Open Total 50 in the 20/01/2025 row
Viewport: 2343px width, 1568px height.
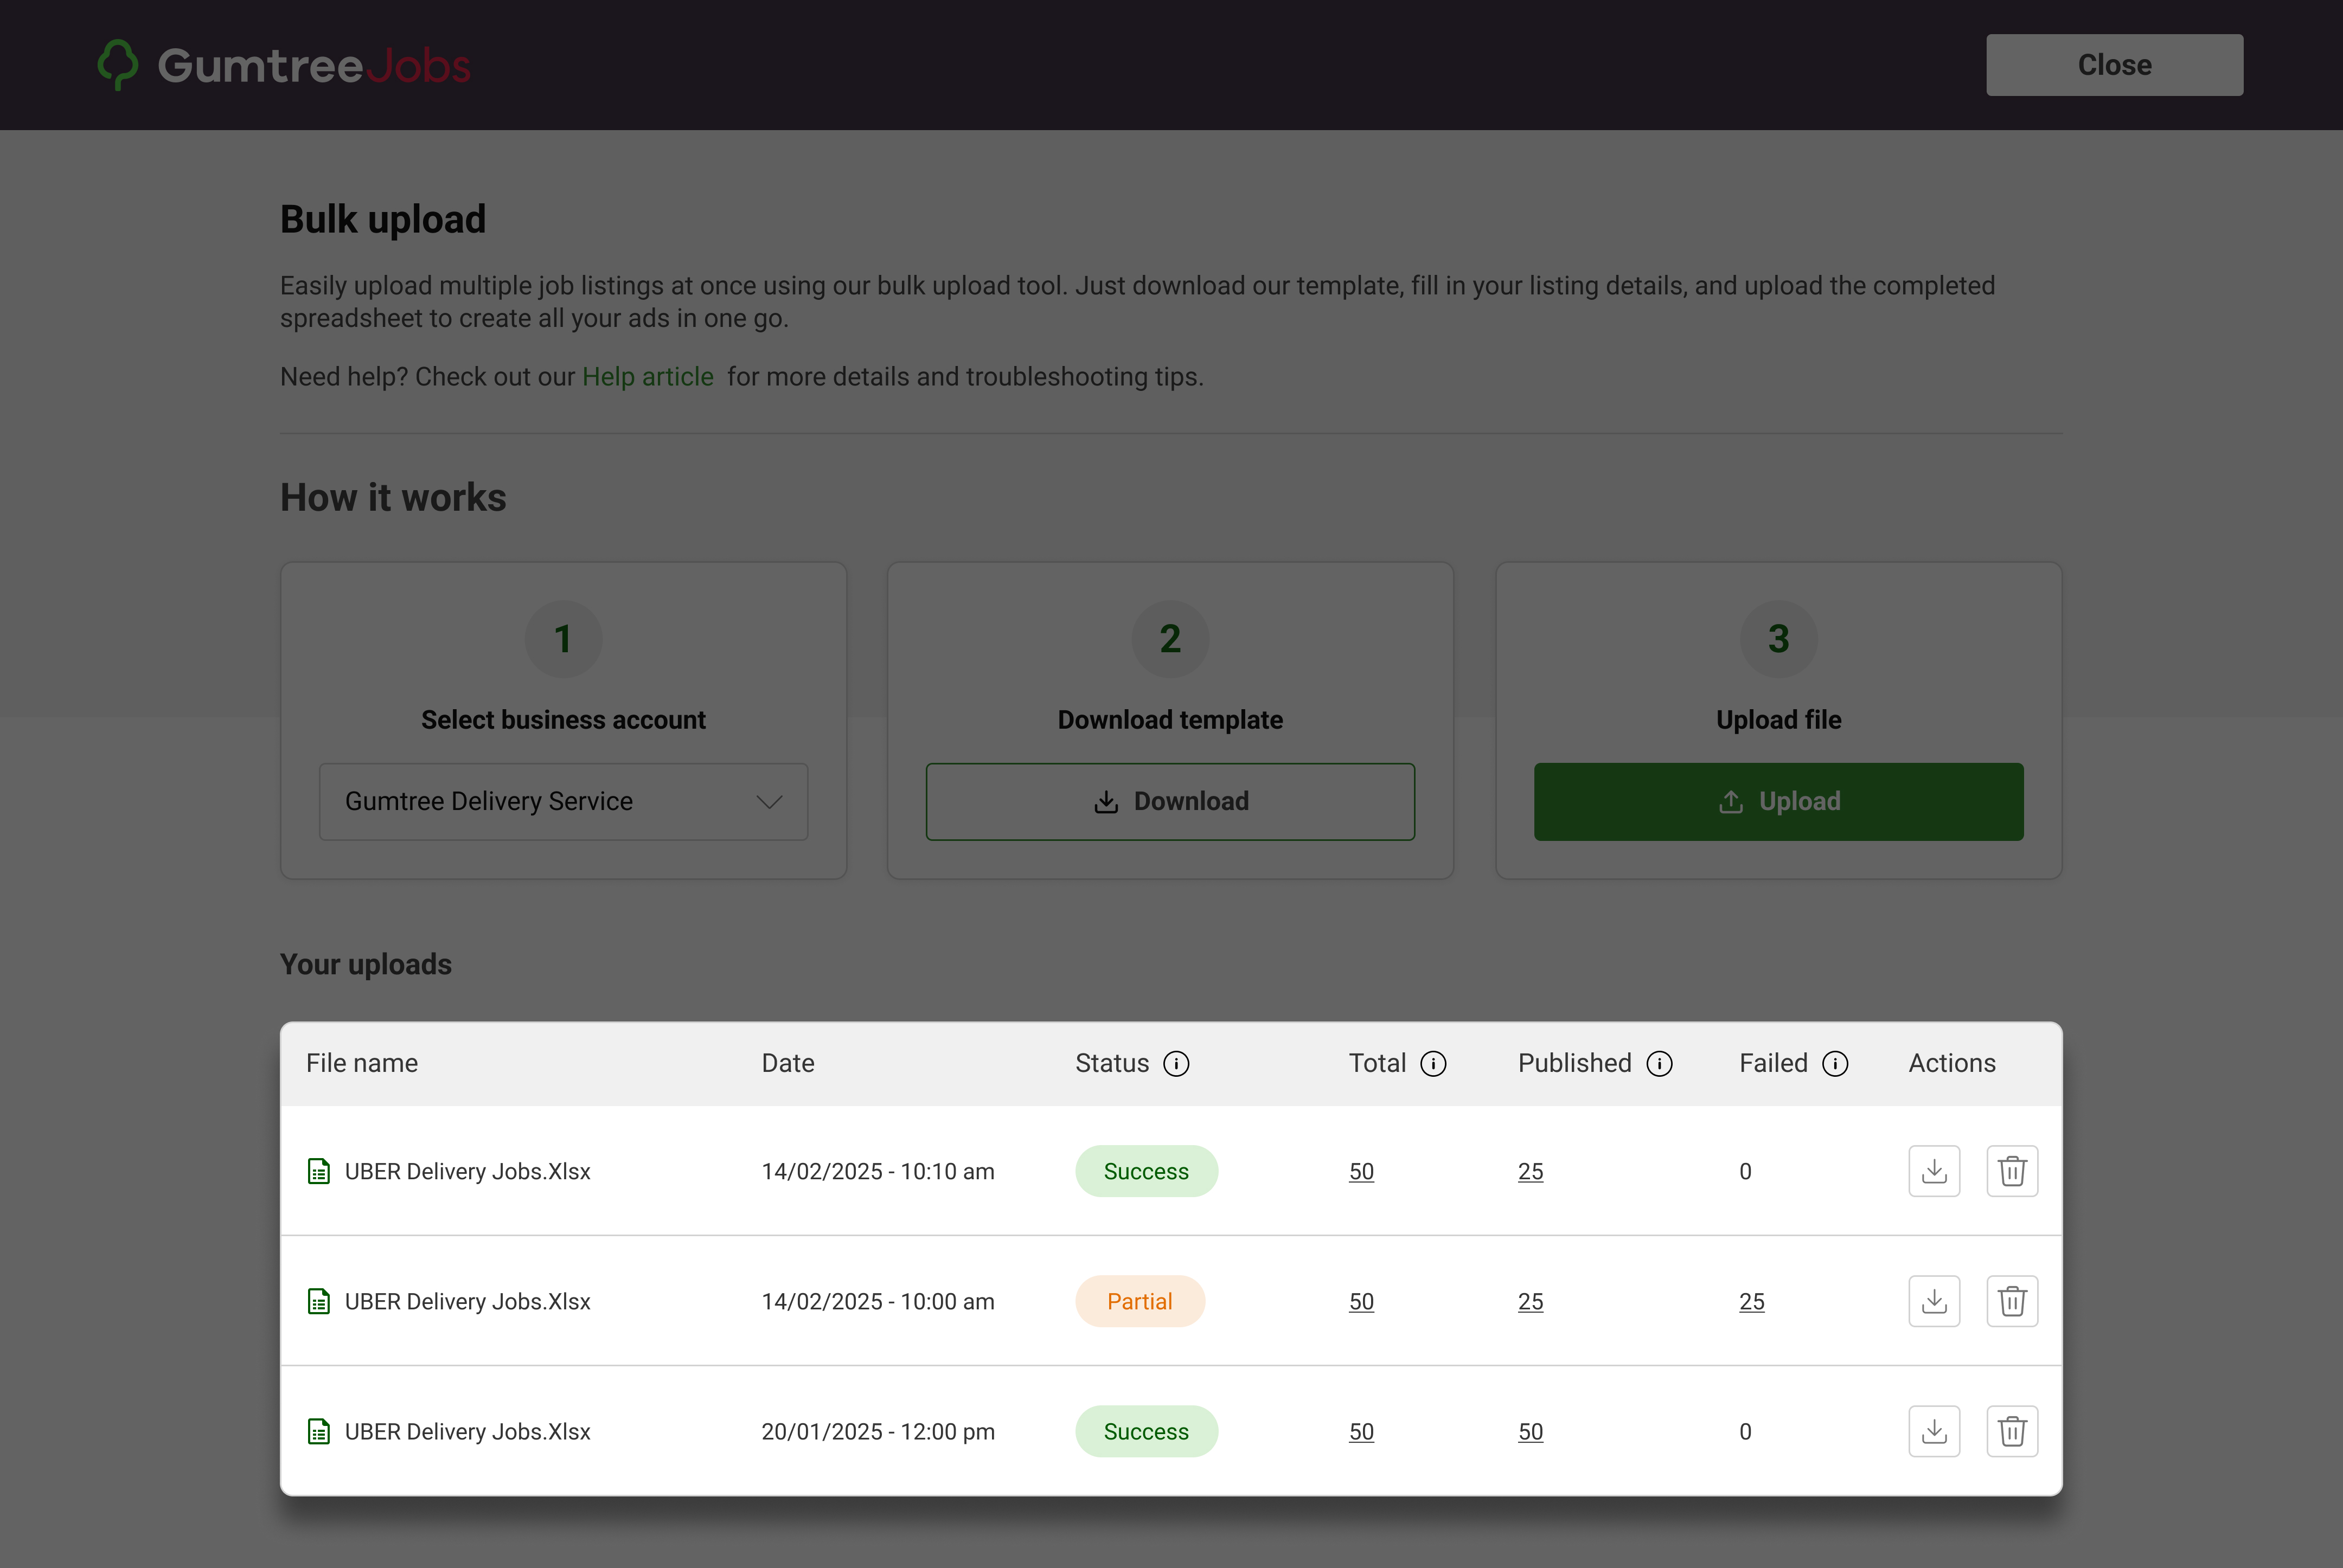coord(1361,1431)
